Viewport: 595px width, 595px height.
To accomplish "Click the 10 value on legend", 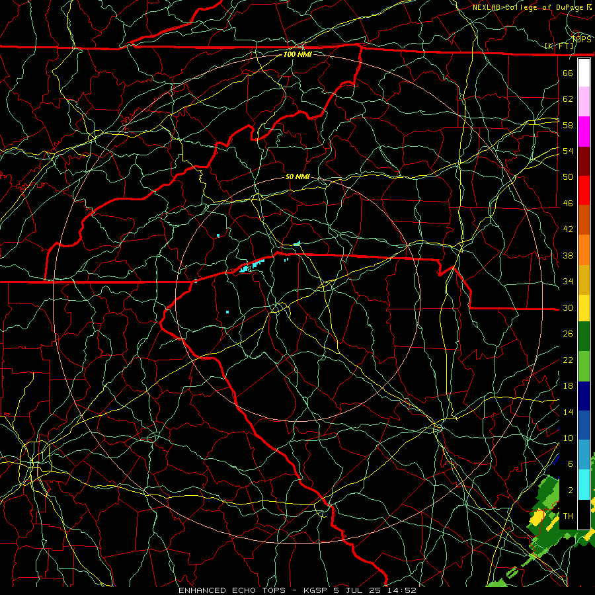I will pos(568,438).
